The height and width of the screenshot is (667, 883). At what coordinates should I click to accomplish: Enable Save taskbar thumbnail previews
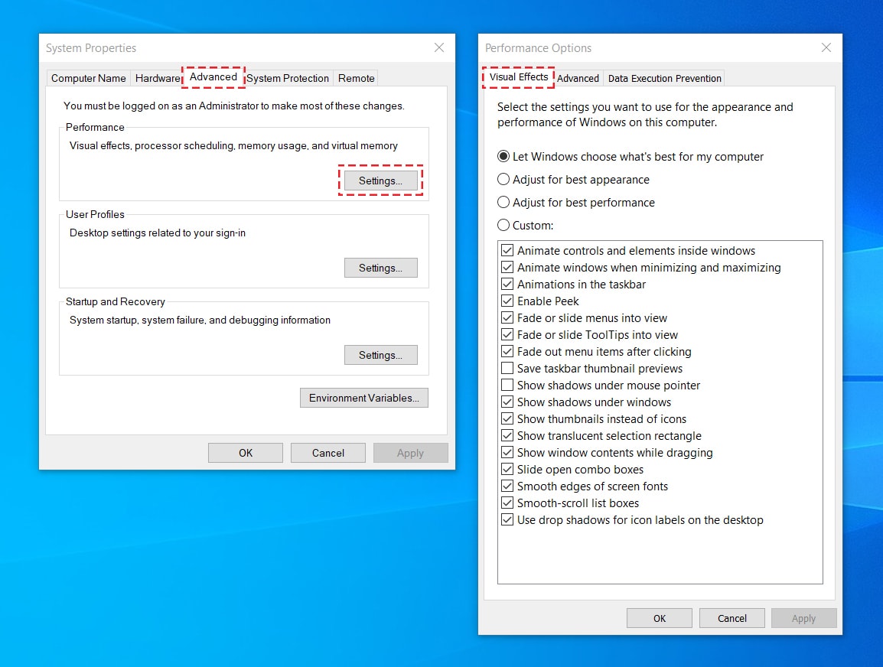[x=507, y=368]
